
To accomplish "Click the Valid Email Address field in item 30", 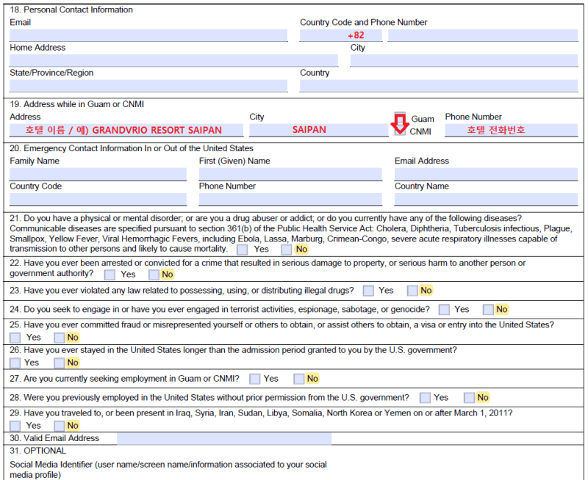I will [224, 438].
